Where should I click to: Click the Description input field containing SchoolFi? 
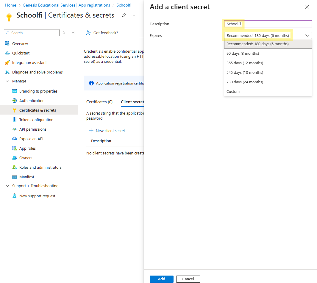pos(268,24)
